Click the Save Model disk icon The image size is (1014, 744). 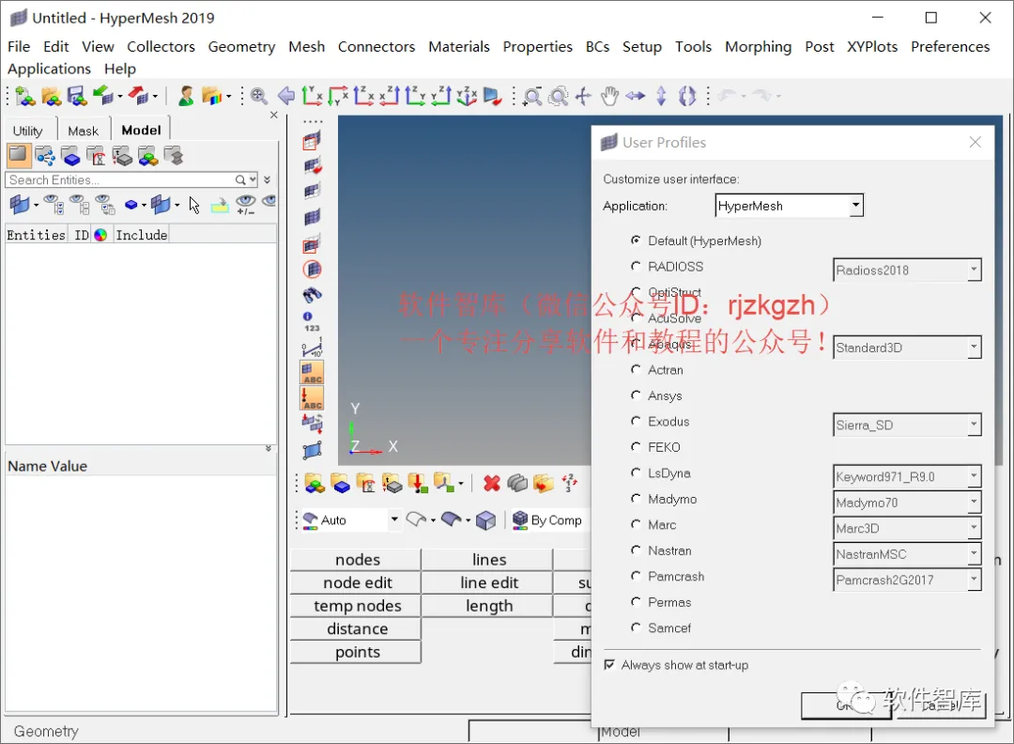pyautogui.click(x=77, y=97)
